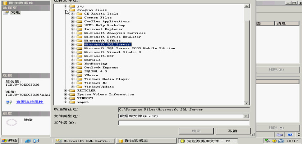Expand the Microsoft Office folder
The width and height of the screenshot is (302, 144).
click(x=73, y=41)
